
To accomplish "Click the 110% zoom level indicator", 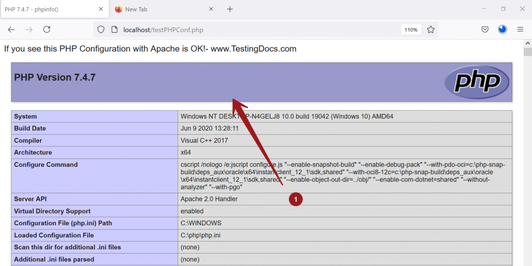I will (x=411, y=30).
